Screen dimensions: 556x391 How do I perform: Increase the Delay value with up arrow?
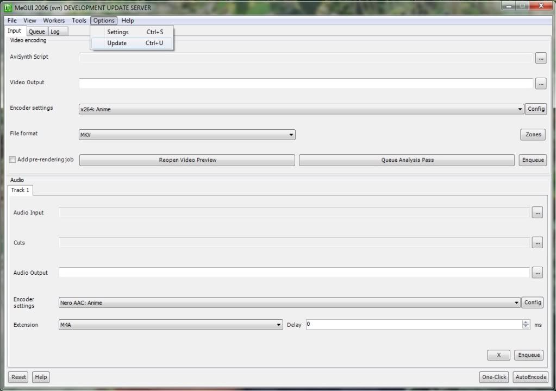pyautogui.click(x=526, y=322)
